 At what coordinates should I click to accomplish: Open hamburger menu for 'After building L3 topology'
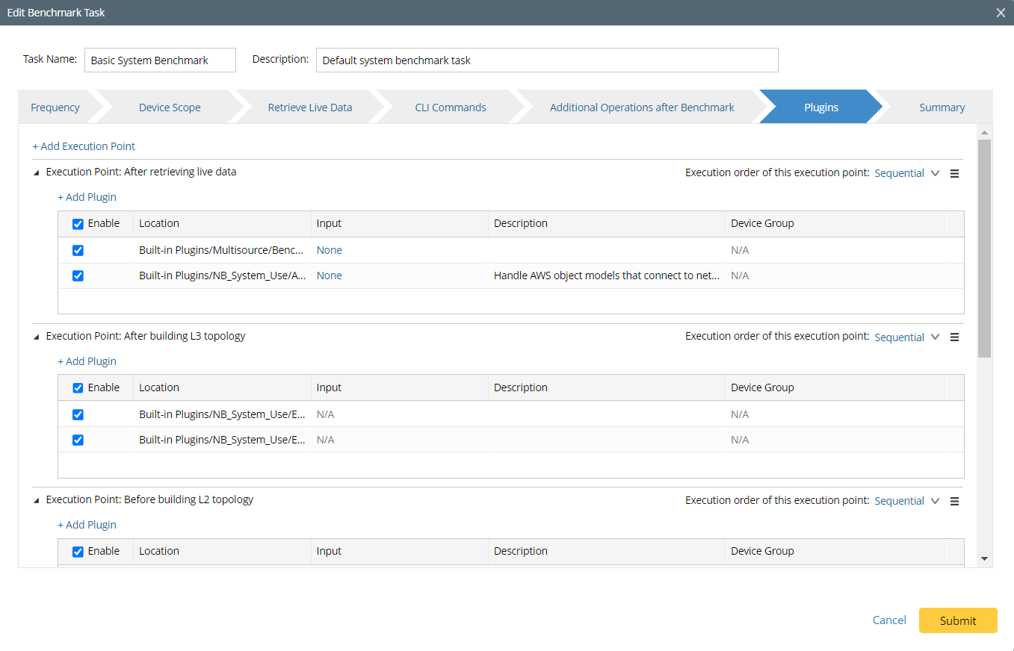click(x=954, y=337)
